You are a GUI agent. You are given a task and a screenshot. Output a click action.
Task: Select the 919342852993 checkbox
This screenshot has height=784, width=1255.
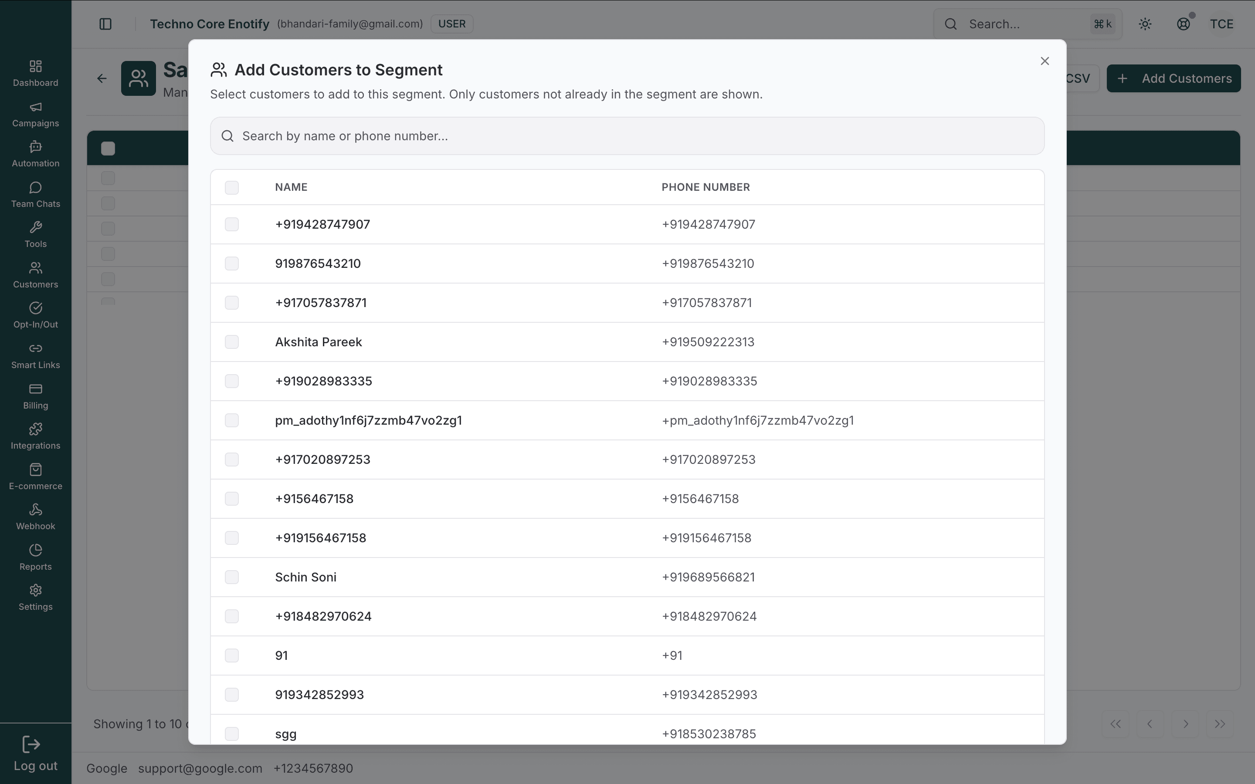pos(232,694)
